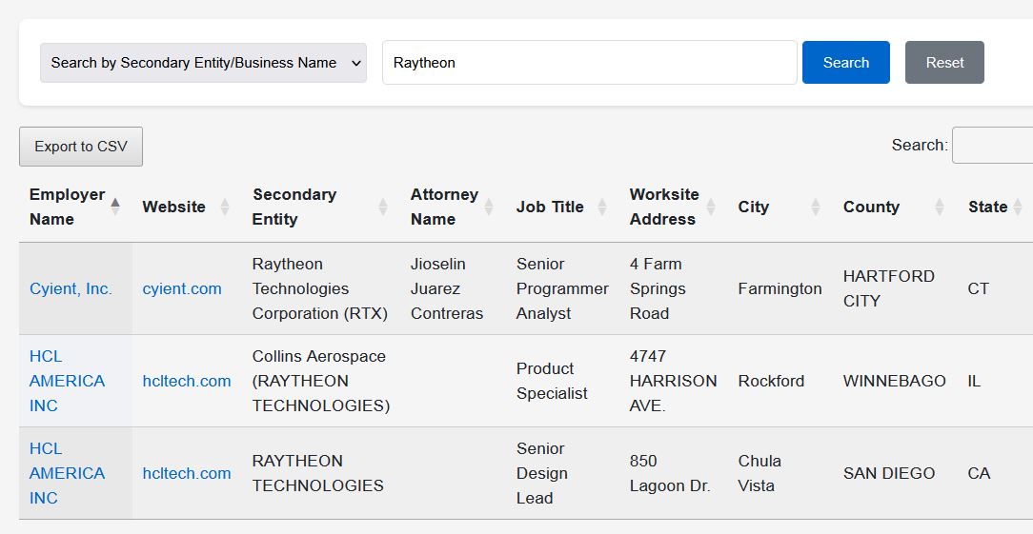
Task: Export results with Export to CSV
Action: [81, 147]
